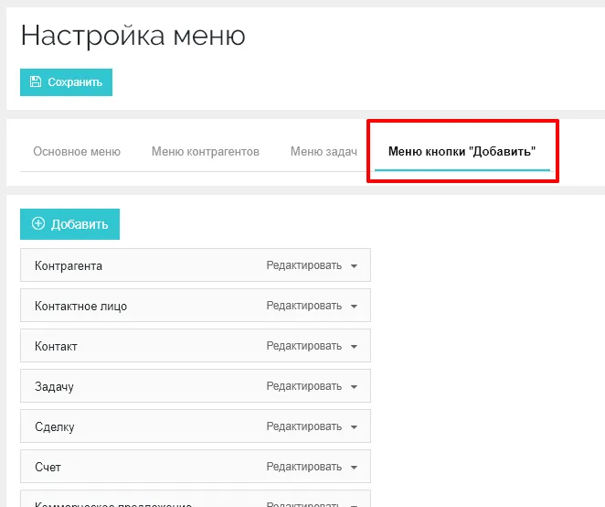Open the dropdown arrow for Контакт
The width and height of the screenshot is (605, 507).
tap(354, 347)
